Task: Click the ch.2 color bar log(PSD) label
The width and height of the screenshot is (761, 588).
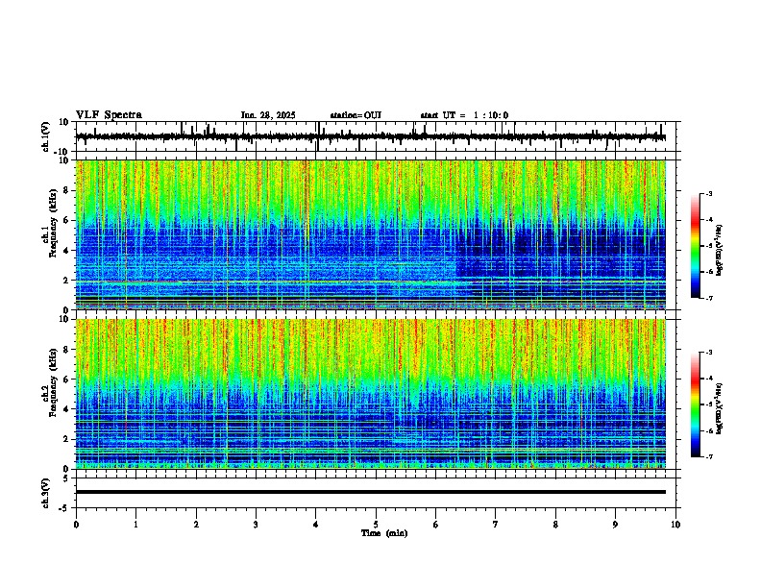Action: (x=719, y=408)
